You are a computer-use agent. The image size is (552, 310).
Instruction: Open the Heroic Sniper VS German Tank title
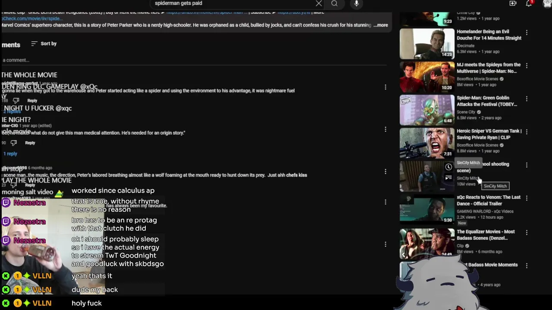(489, 134)
